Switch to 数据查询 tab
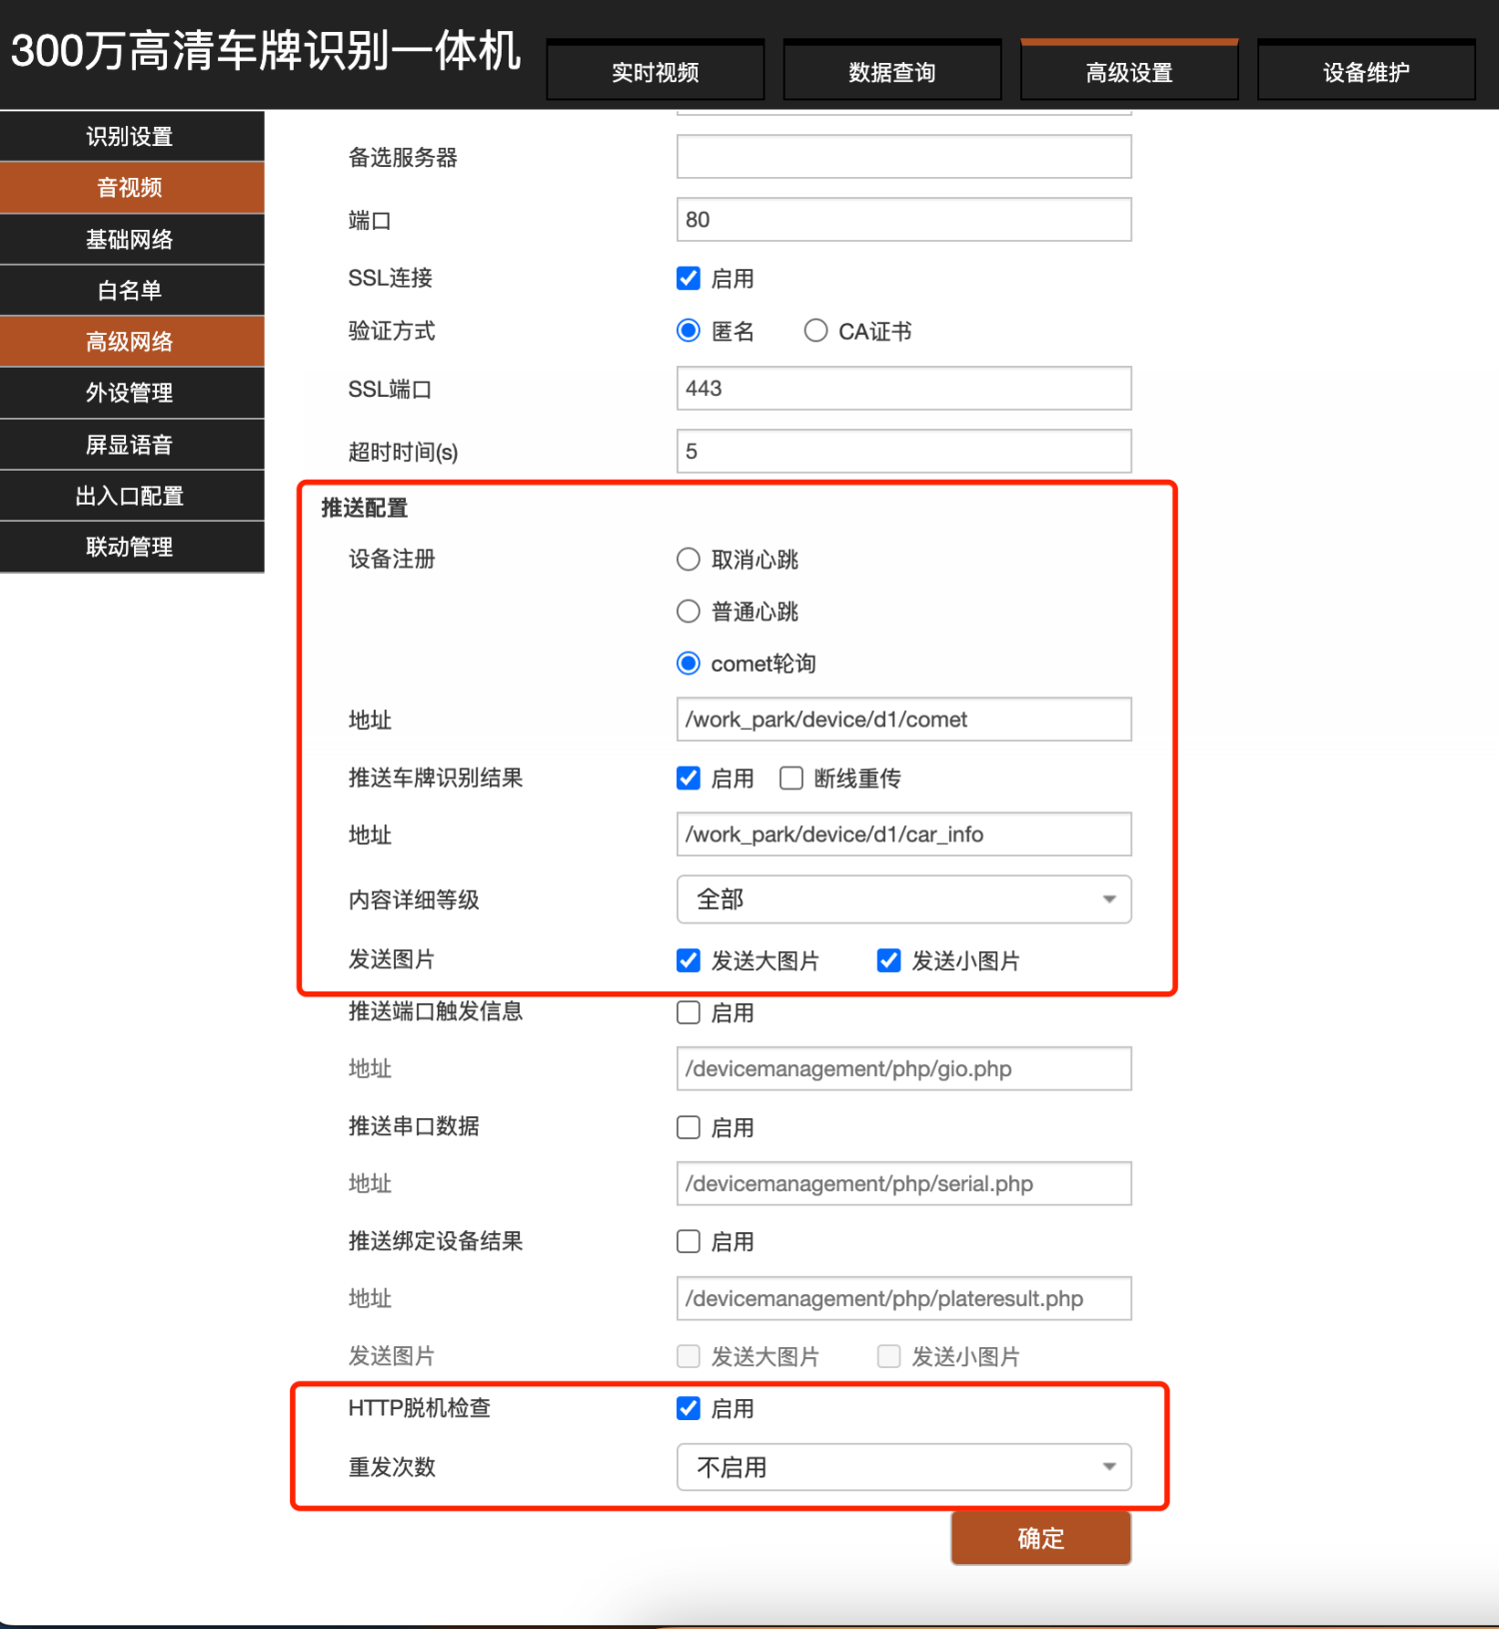This screenshot has width=1499, height=1629. tap(891, 72)
